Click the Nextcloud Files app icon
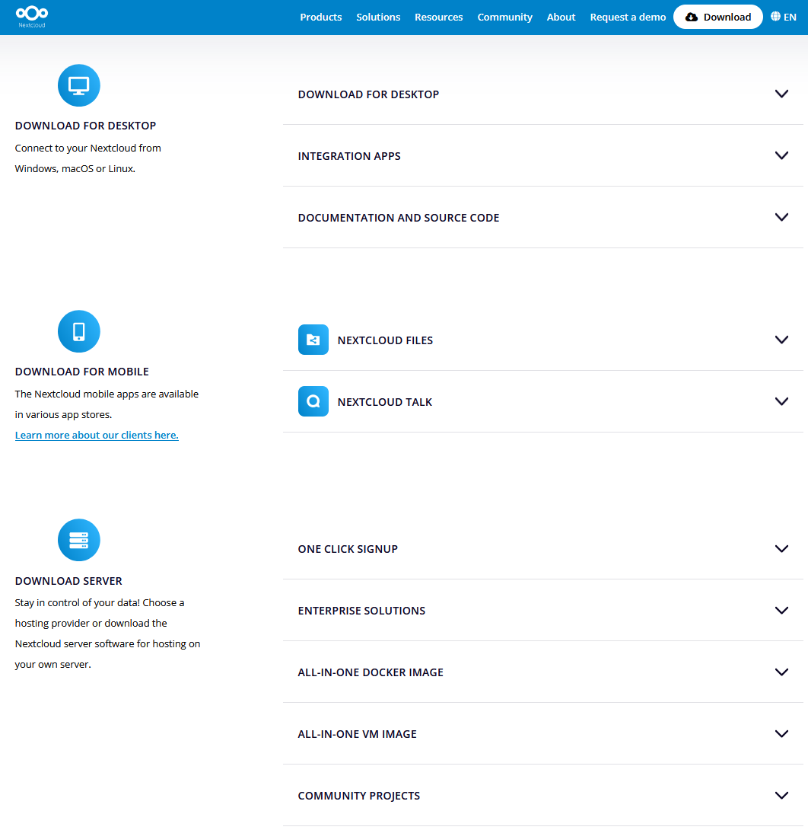The image size is (808, 830). click(x=313, y=340)
